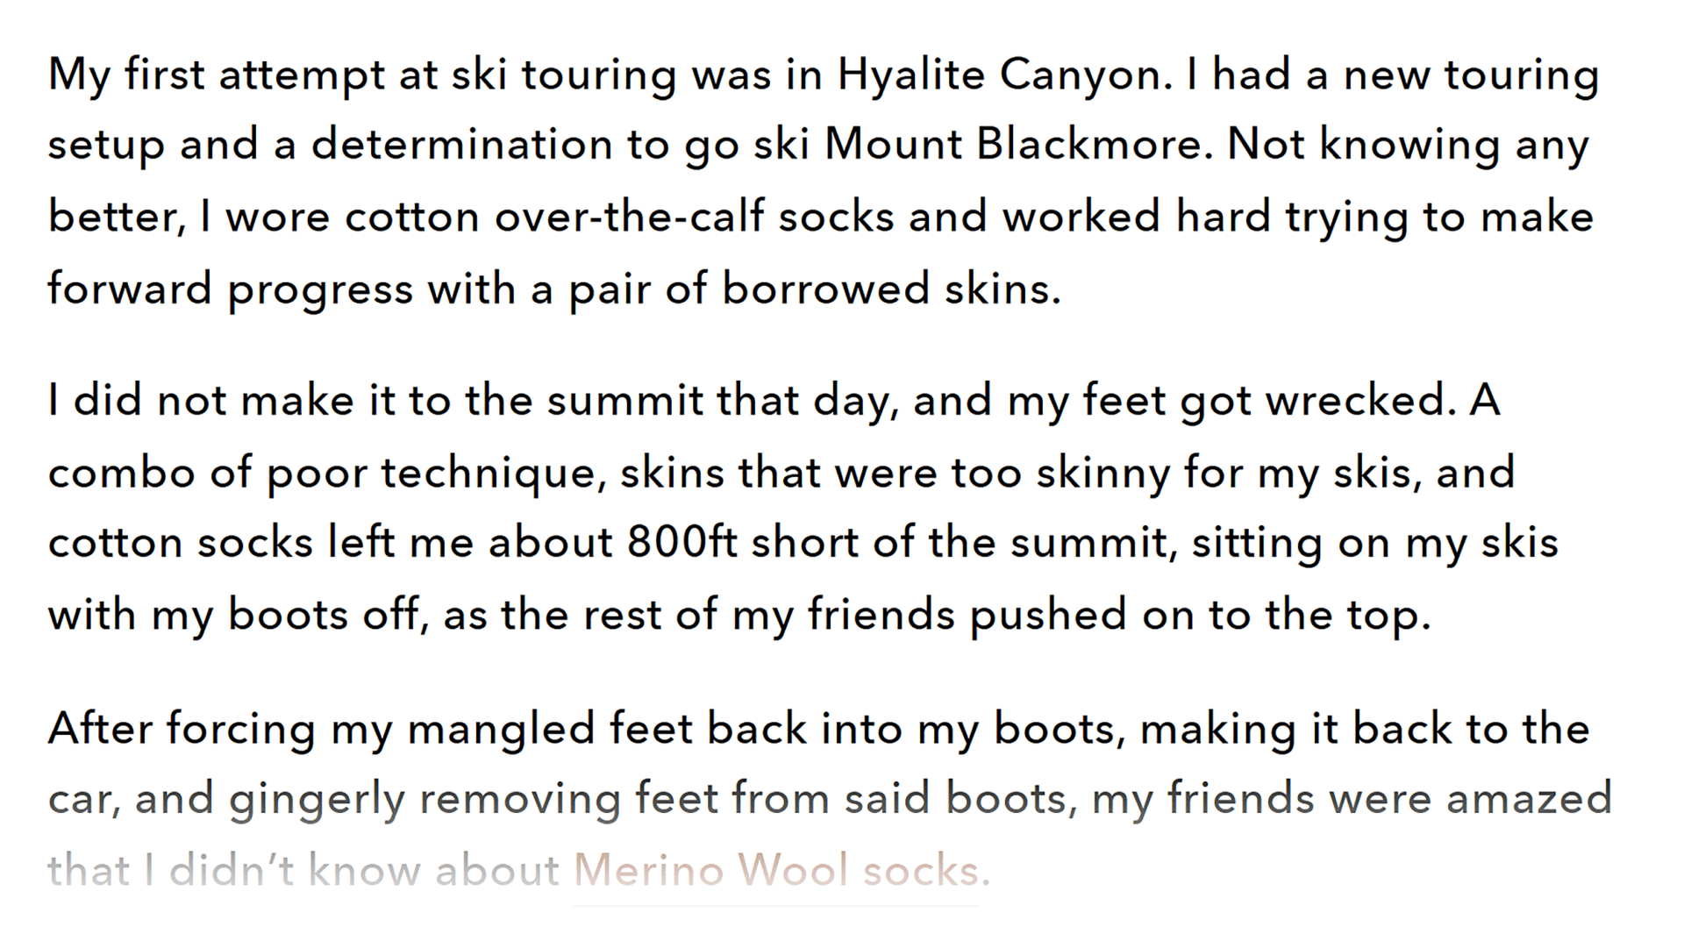Click the words 'didn't know about' before the link
The image size is (1684, 941).
tap(364, 871)
